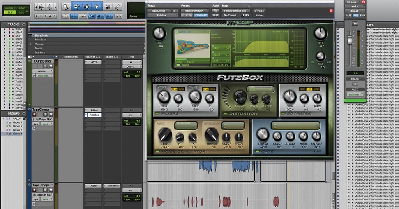Click the FutzBox IN gain knob
This screenshot has width=399, height=209.
coord(159,34)
